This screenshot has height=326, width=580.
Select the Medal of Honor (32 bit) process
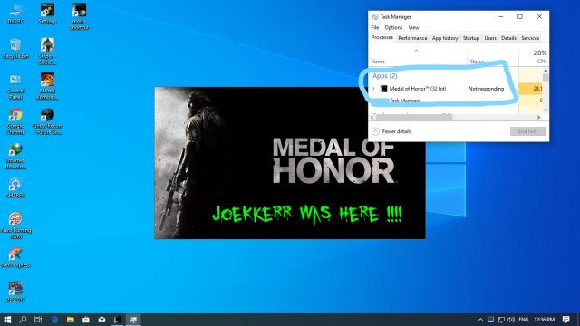click(418, 89)
